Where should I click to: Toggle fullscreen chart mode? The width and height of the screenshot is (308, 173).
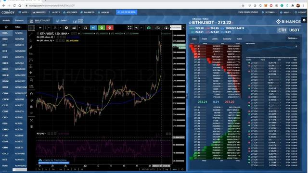point(129,28)
